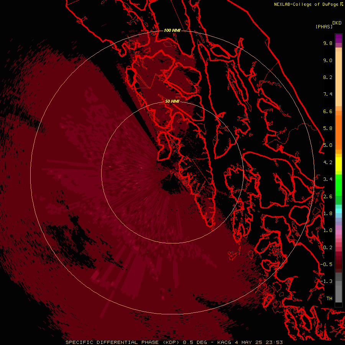Click the 5.8 scale value

pyautogui.click(x=328, y=128)
